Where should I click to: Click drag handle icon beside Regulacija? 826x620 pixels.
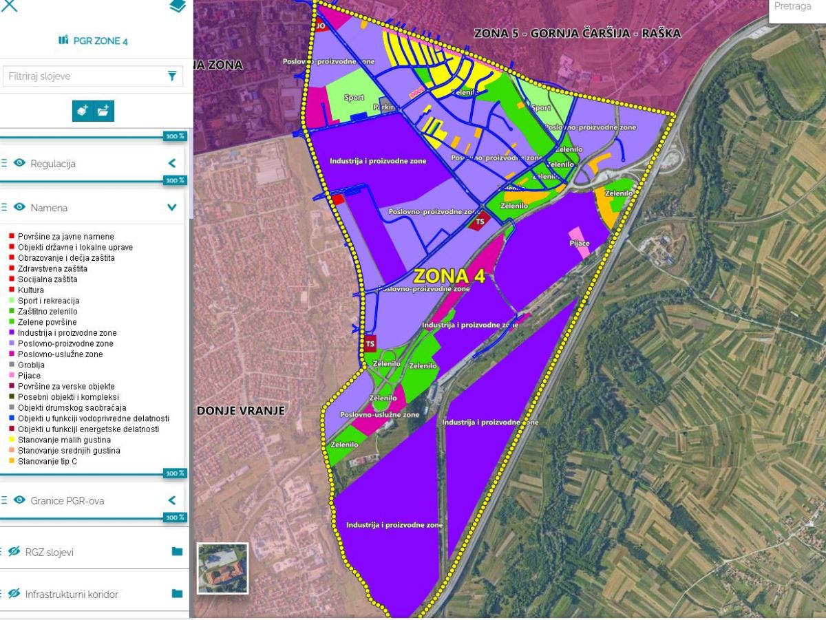3,164
